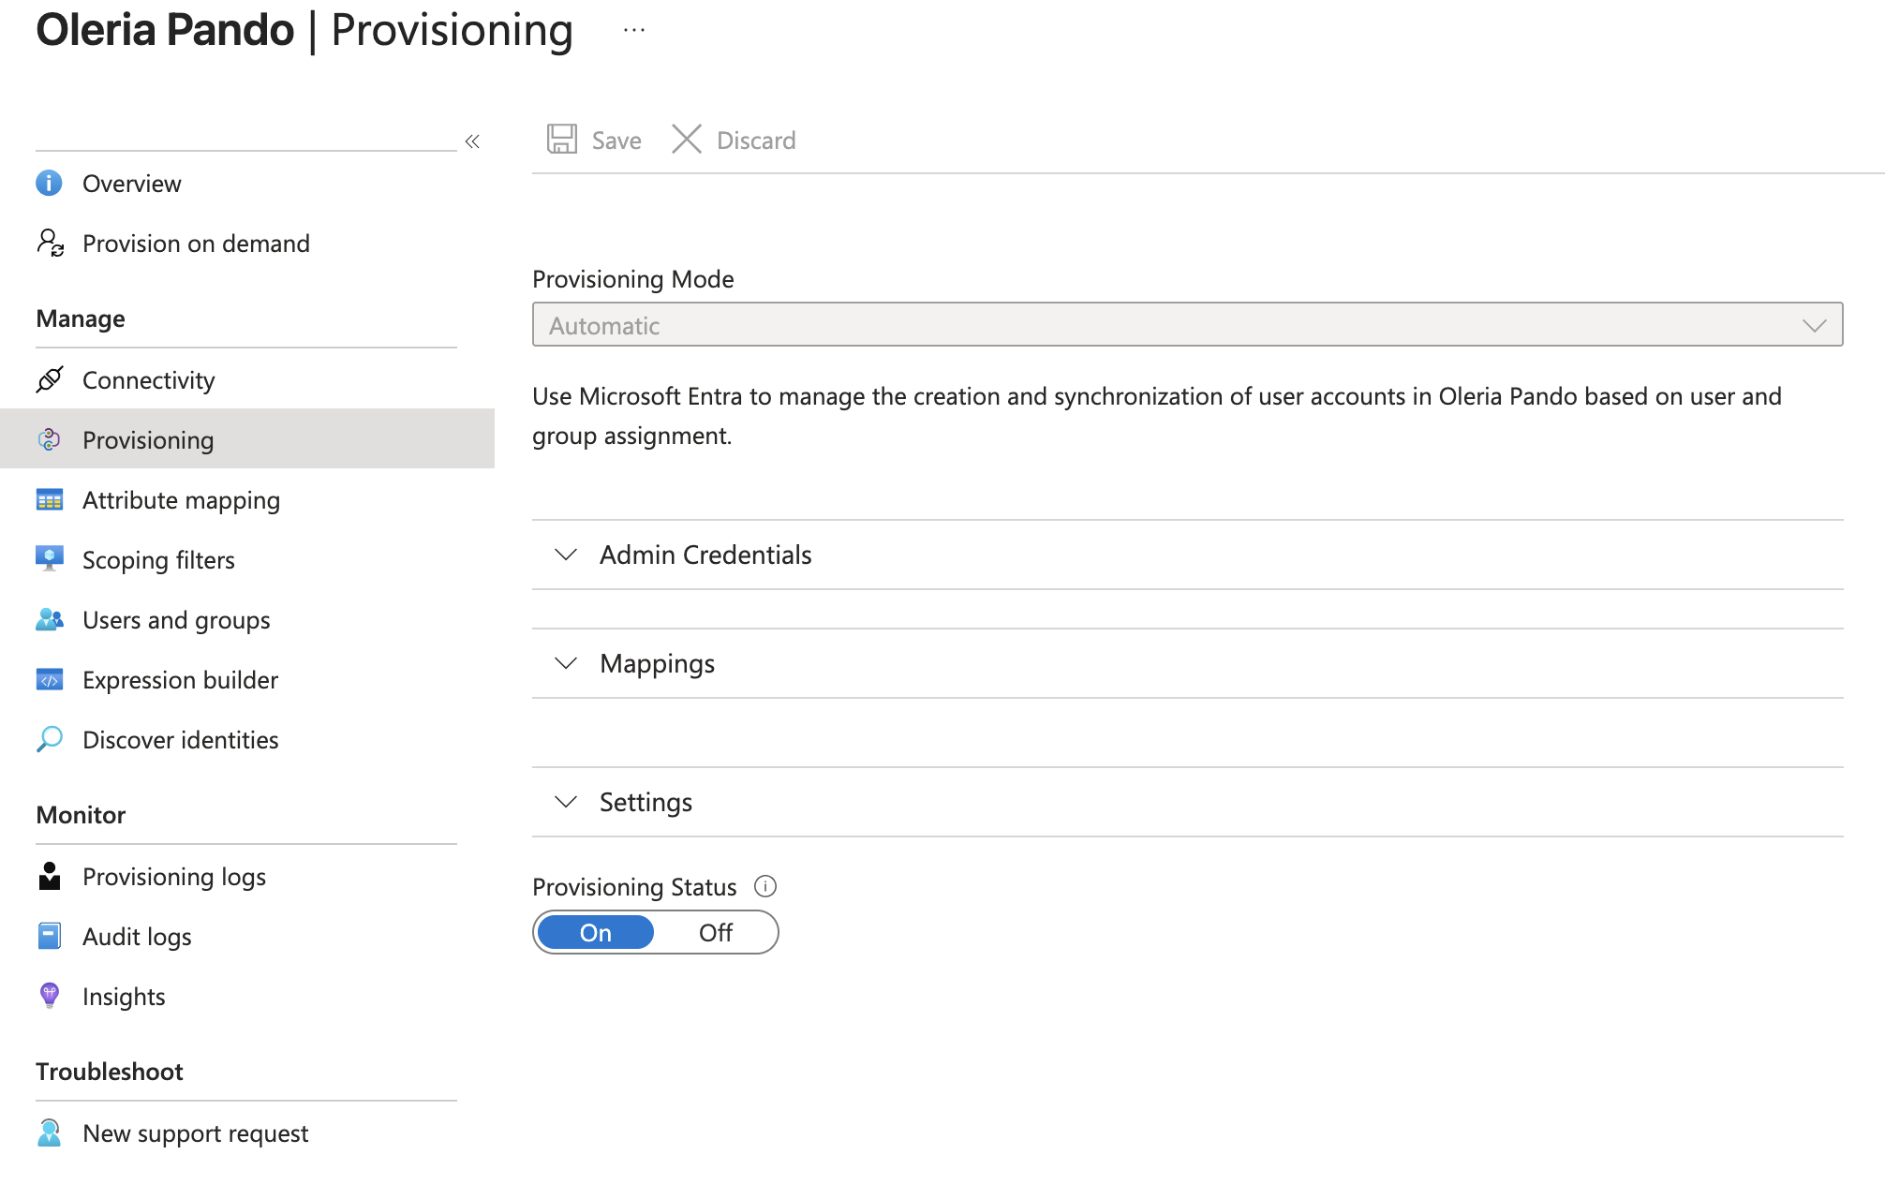
Task: Expand the Settings section
Action: coord(1187,802)
